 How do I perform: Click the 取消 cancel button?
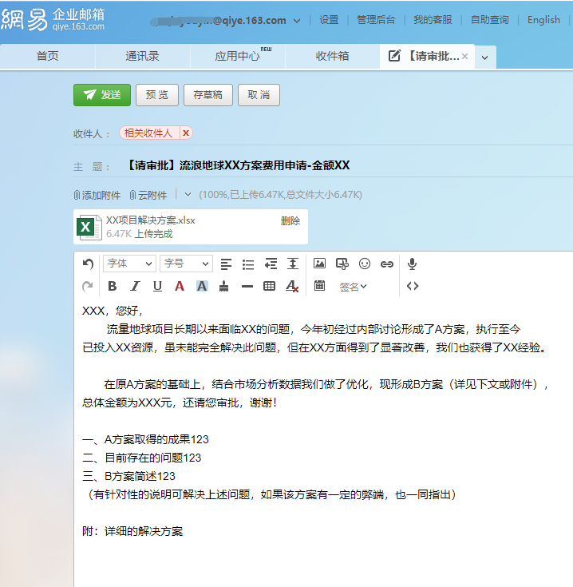(x=259, y=95)
